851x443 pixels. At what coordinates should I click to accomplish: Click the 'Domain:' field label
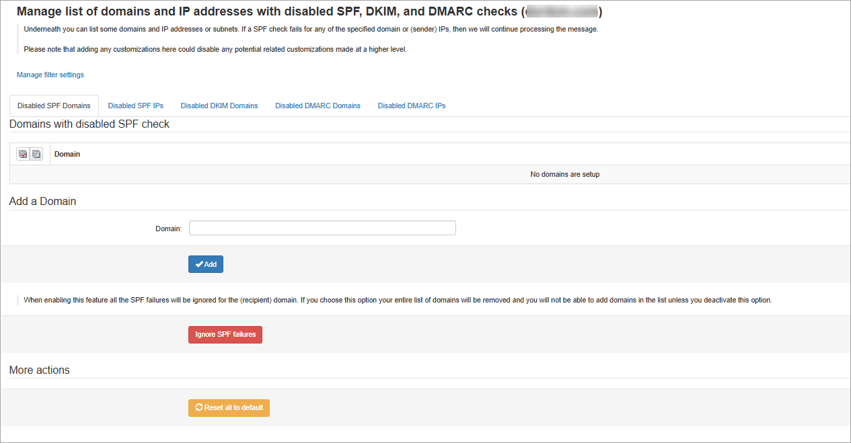coord(168,229)
